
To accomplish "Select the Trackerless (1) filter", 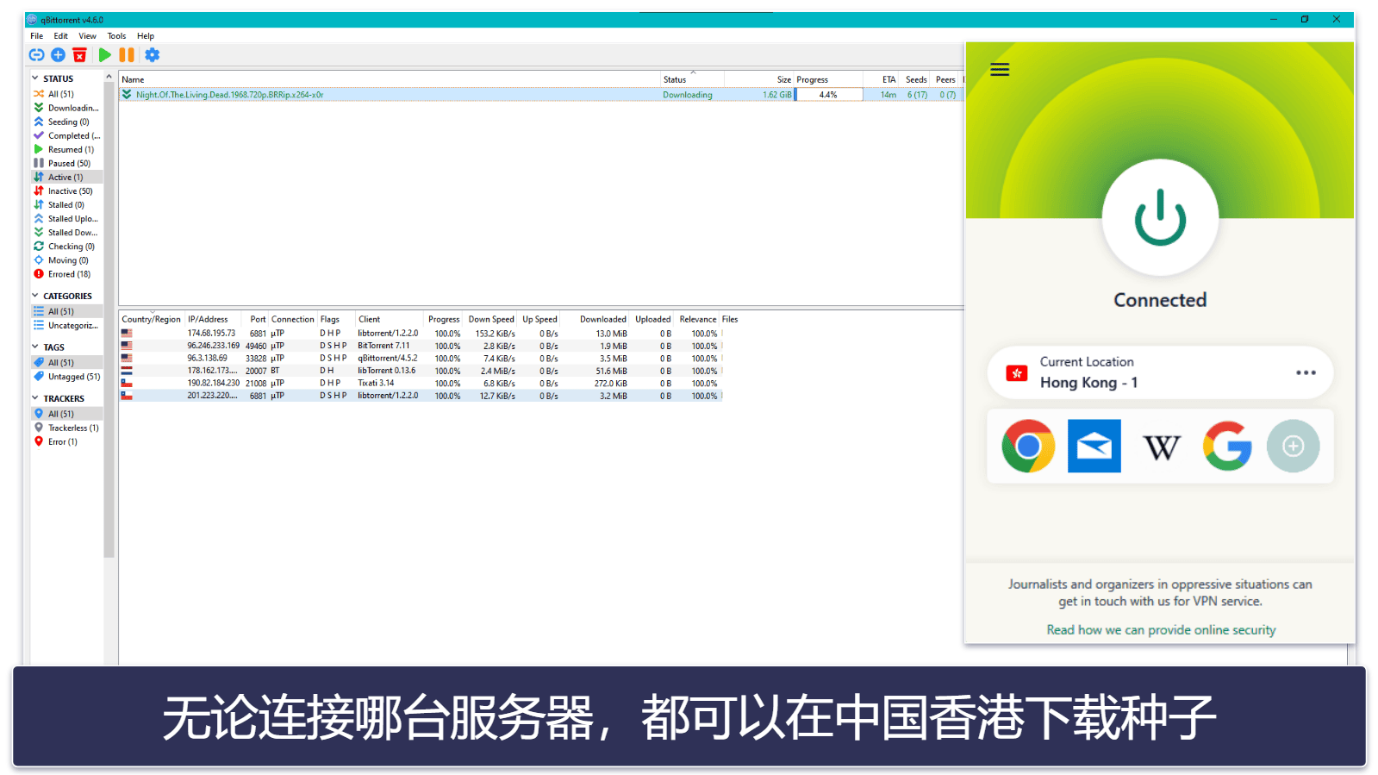I will 66,428.
